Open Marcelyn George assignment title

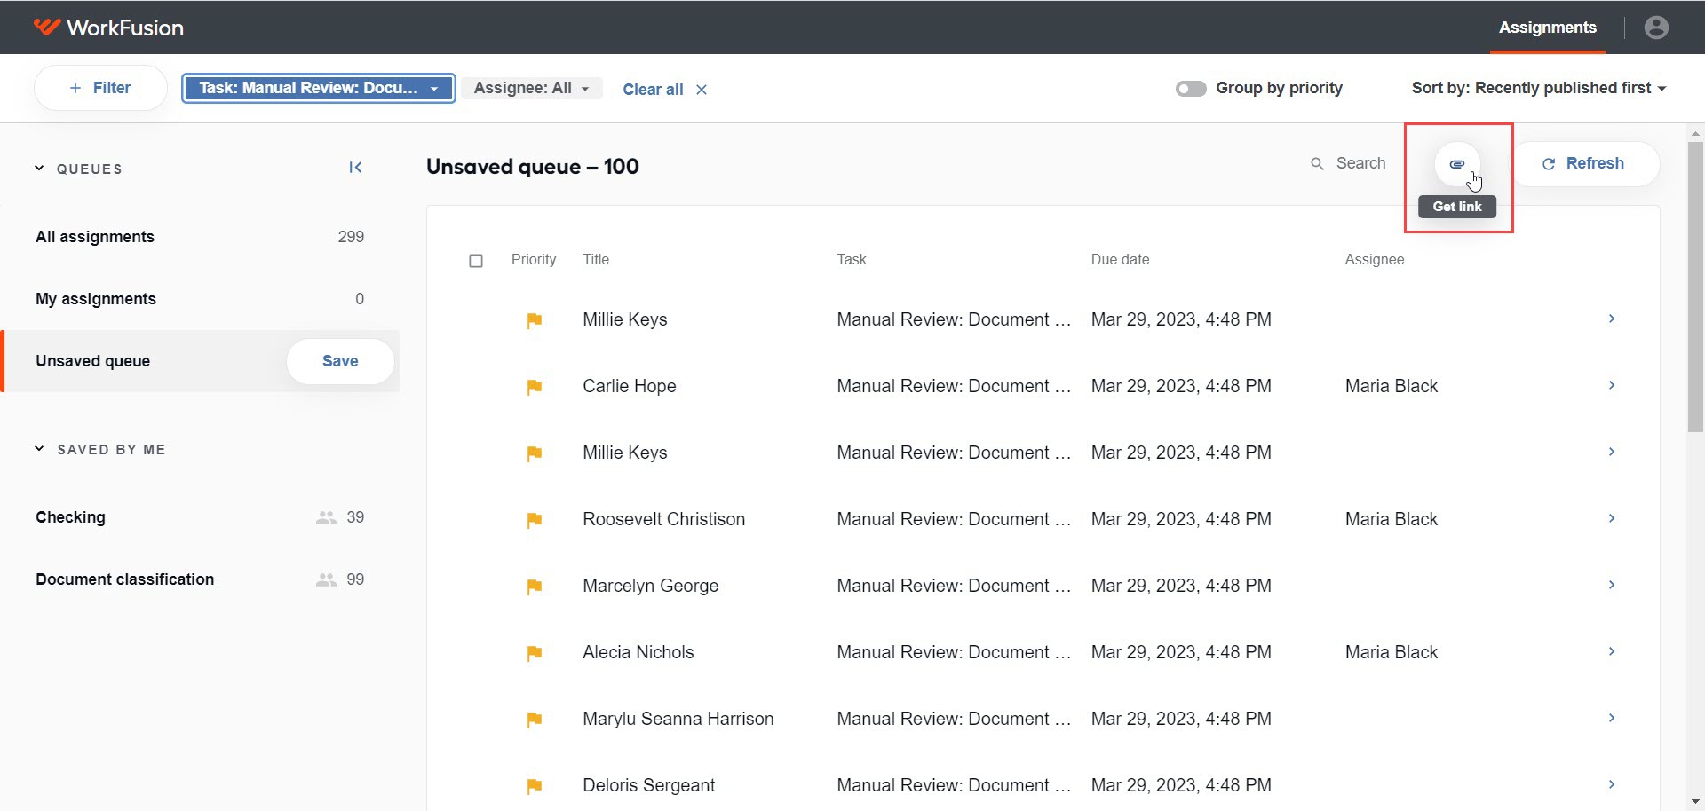click(x=650, y=586)
